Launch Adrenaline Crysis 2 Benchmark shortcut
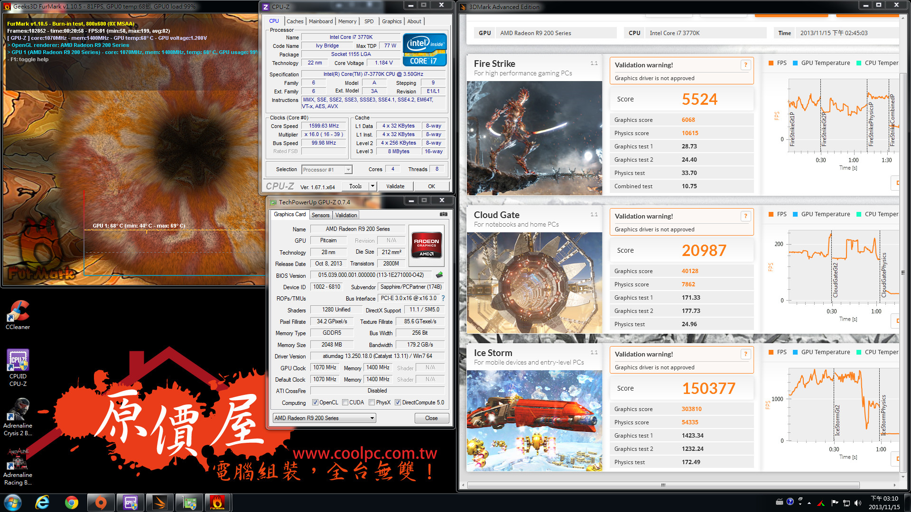Image resolution: width=911 pixels, height=512 pixels. click(x=18, y=417)
